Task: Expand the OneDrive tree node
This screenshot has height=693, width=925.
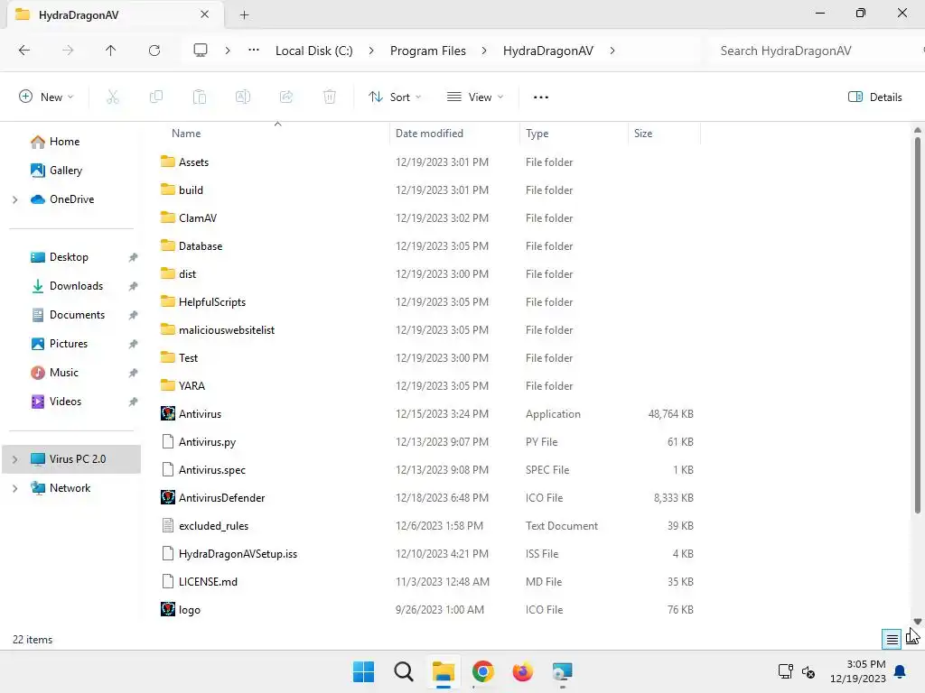Action: click(x=14, y=199)
